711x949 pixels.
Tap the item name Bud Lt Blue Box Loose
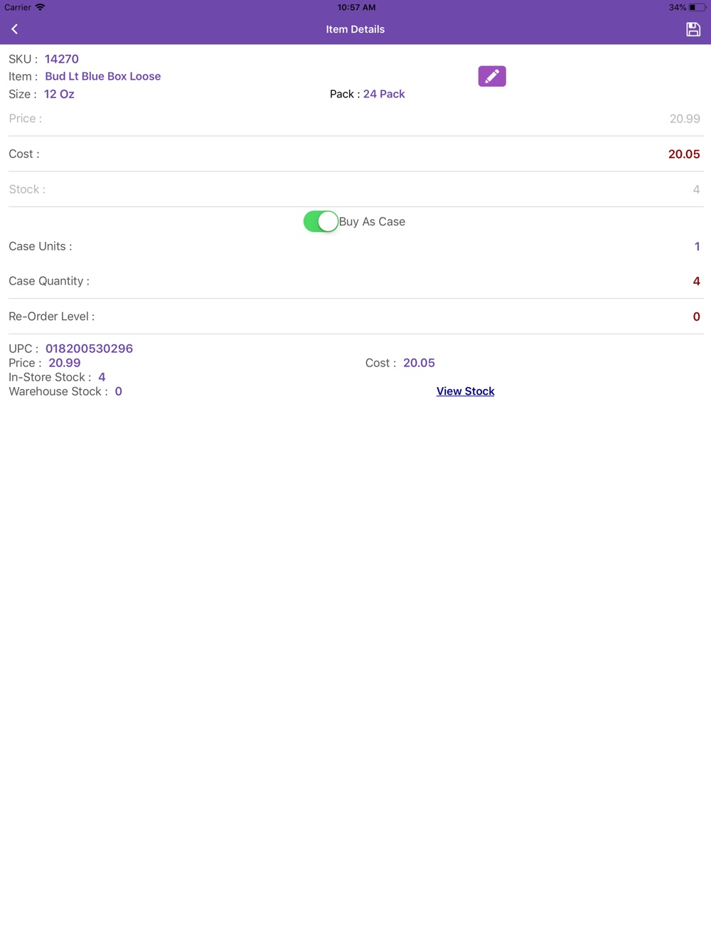click(103, 76)
